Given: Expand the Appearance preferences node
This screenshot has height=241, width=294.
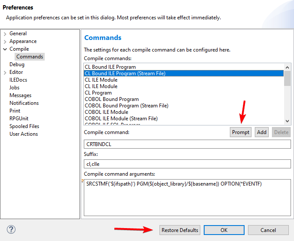Looking at the screenshot, I should (5, 42).
